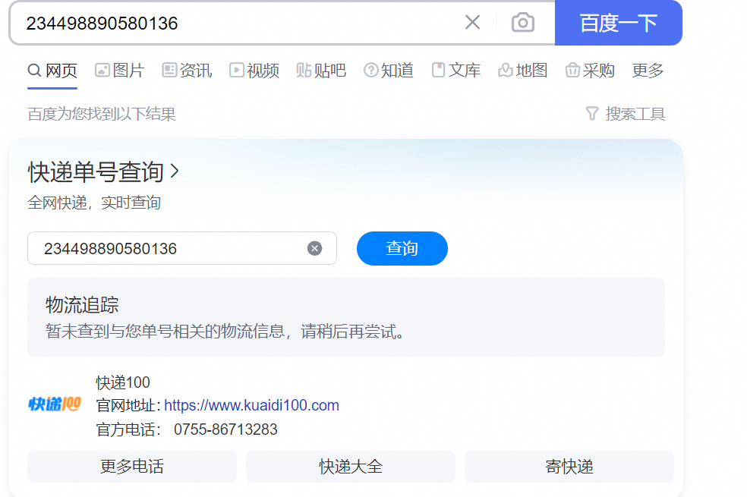Screen dimensions: 747x497
Task: Click chevron next to 快递单号查询
Action: click(175, 171)
